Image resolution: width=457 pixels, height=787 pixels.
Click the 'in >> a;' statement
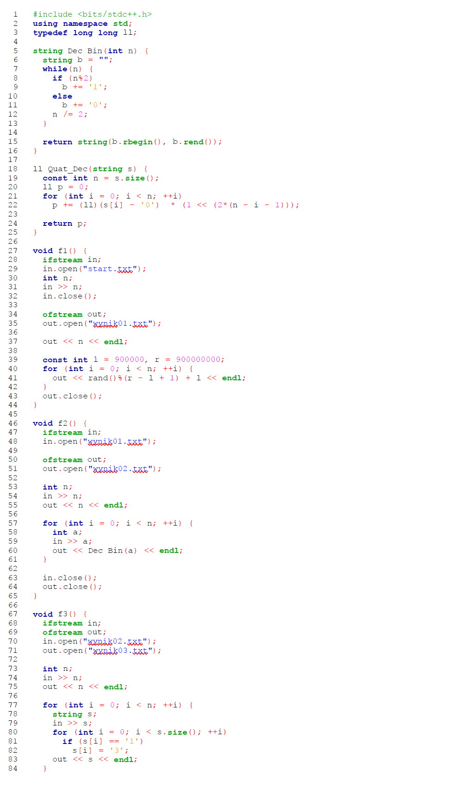point(72,541)
